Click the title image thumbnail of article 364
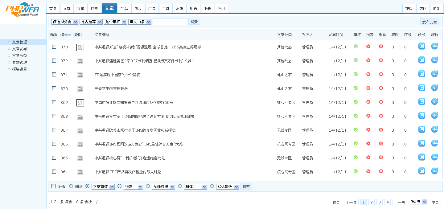This screenshot has height=209, width=444. [80, 172]
